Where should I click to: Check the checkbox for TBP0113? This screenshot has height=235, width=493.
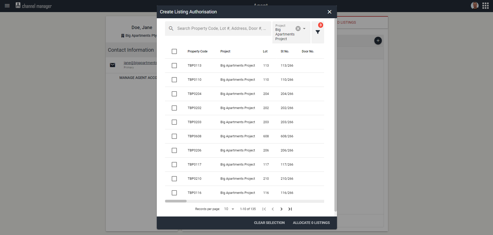click(174, 66)
